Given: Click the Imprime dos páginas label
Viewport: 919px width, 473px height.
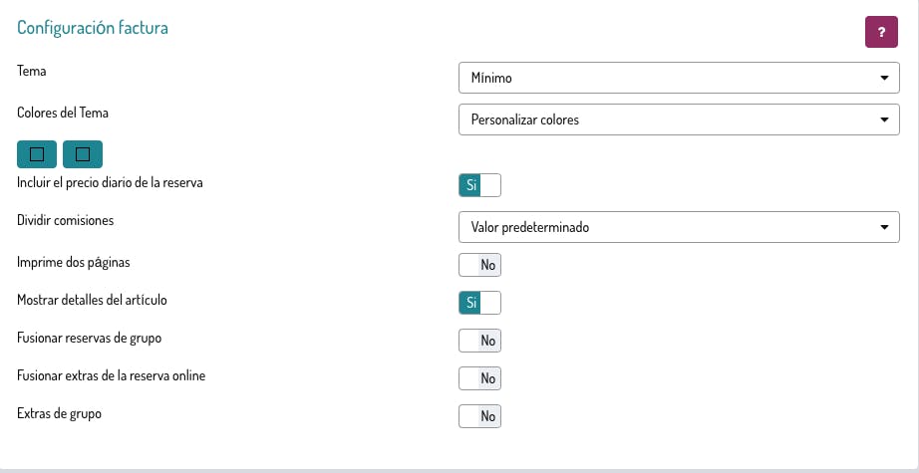Looking at the screenshot, I should [74, 263].
